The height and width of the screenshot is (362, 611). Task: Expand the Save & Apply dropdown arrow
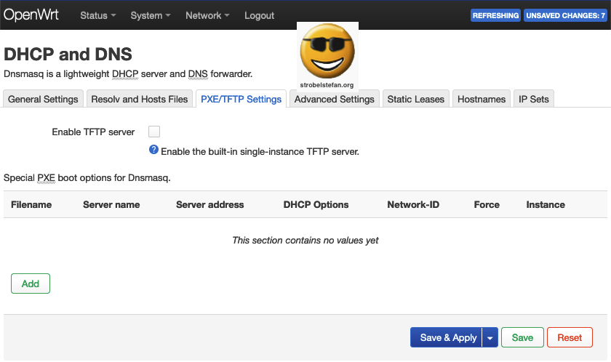coord(490,337)
